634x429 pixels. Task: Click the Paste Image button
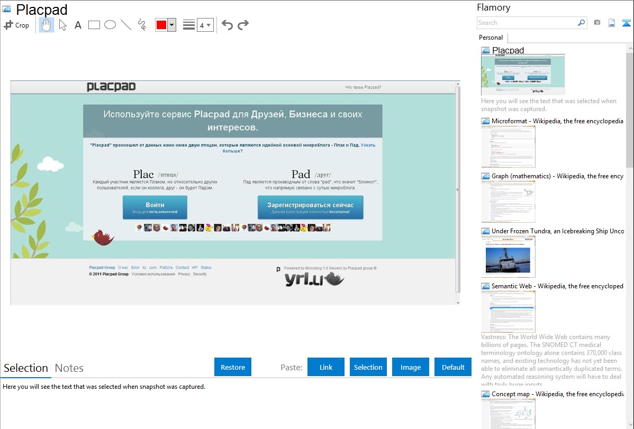411,367
